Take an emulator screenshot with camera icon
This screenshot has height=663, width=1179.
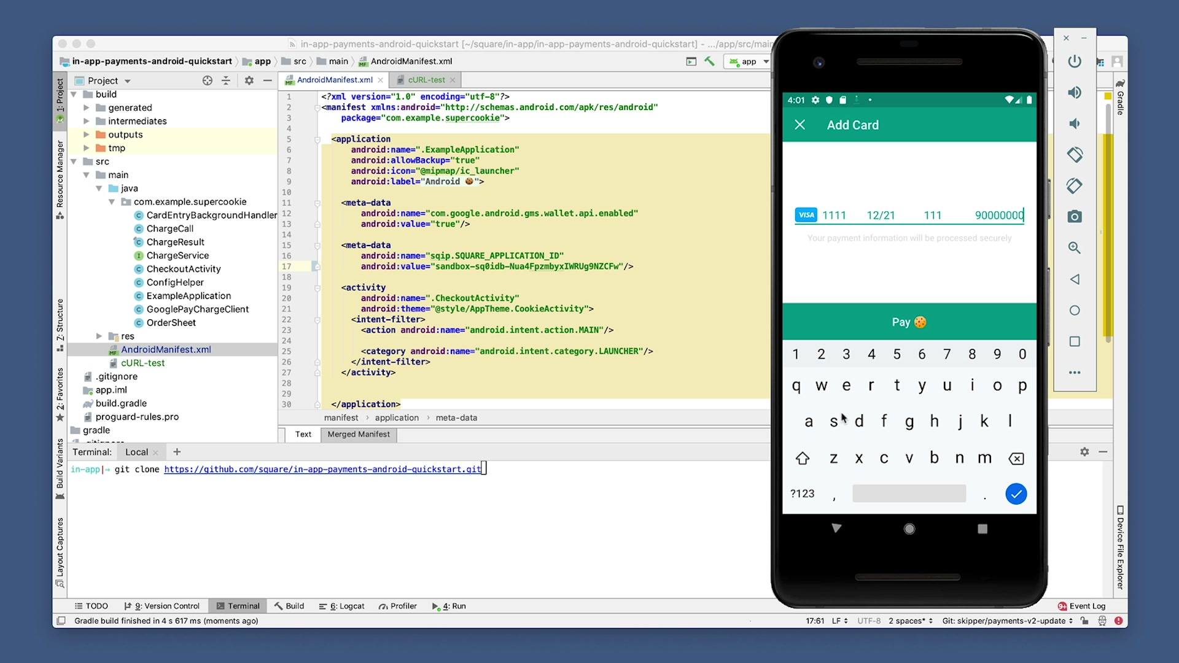click(1074, 217)
